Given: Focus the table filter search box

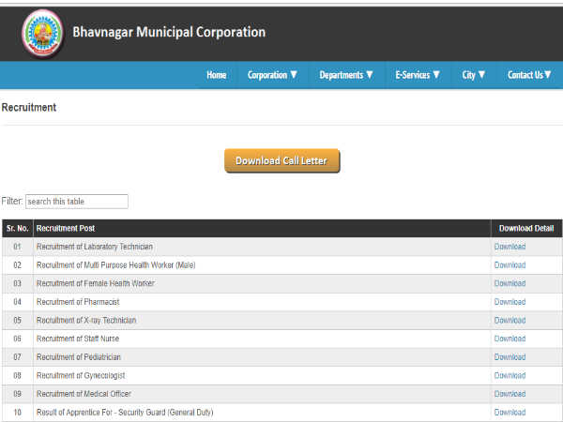Looking at the screenshot, I should coord(76,202).
